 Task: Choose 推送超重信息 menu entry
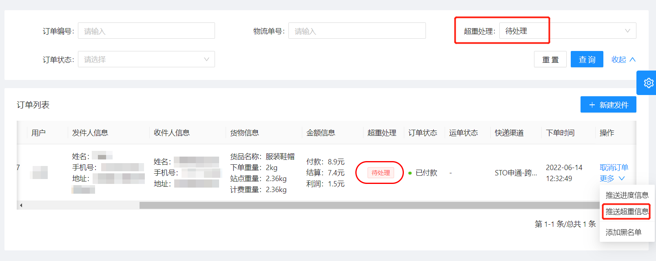pyautogui.click(x=627, y=212)
